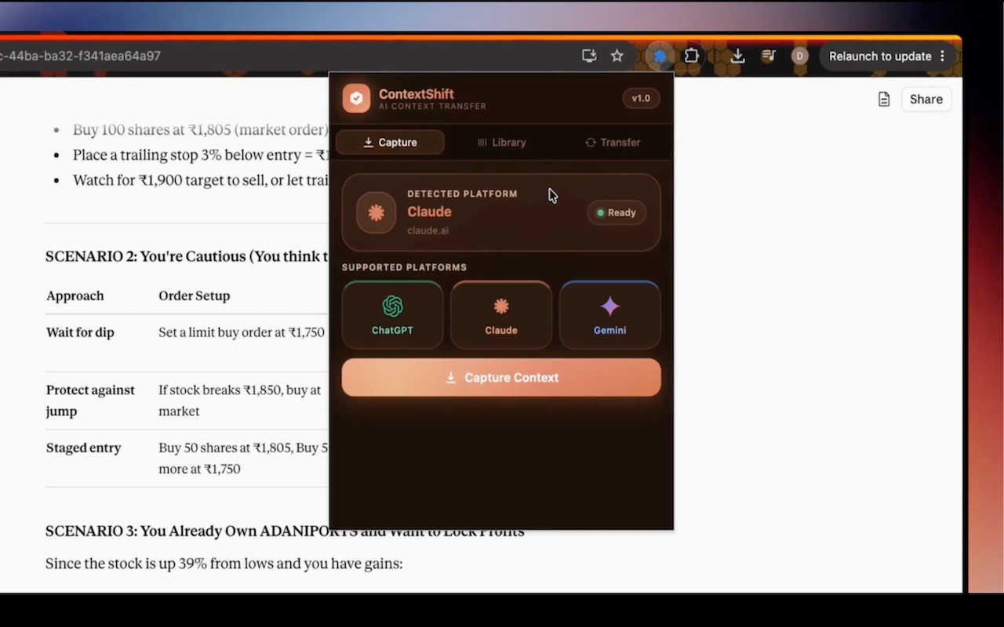This screenshot has width=1004, height=627.
Task: Click the 'ContextShift' title in popup
Action: tap(417, 94)
